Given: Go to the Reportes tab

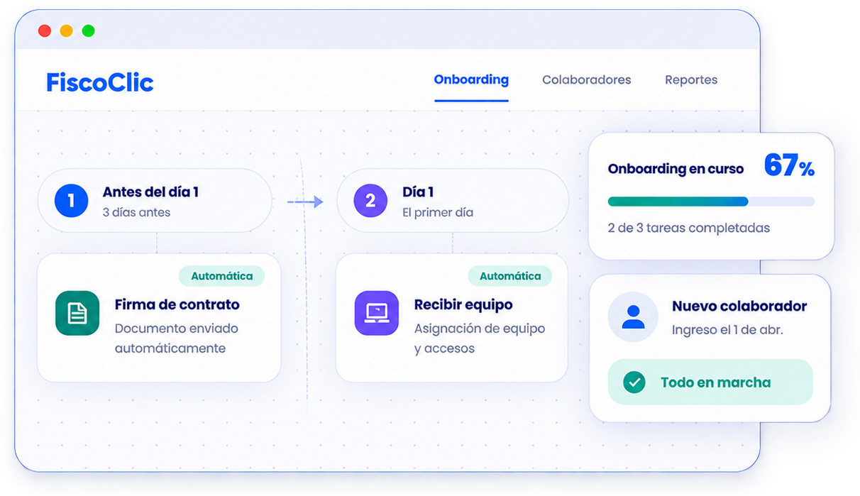Looking at the screenshot, I should pos(691,80).
